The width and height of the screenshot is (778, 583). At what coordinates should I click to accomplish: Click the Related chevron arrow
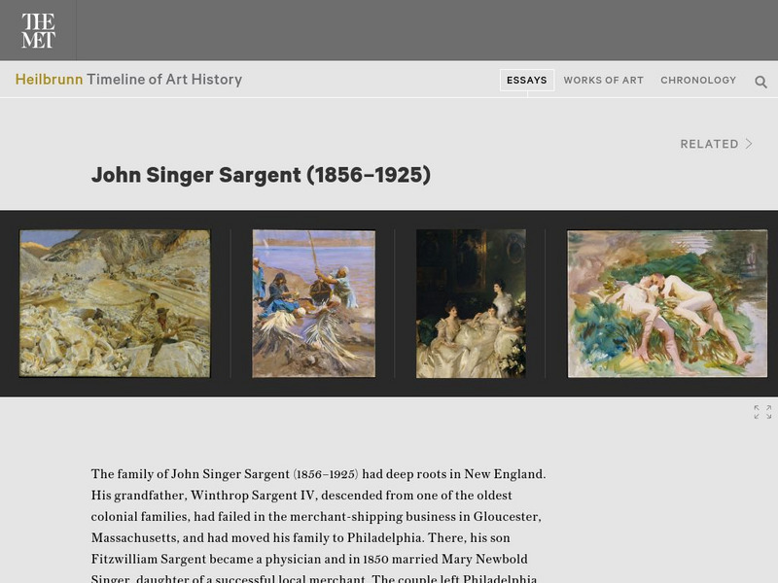click(749, 144)
